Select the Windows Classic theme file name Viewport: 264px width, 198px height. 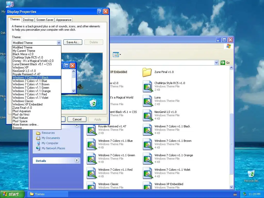pos(109,184)
